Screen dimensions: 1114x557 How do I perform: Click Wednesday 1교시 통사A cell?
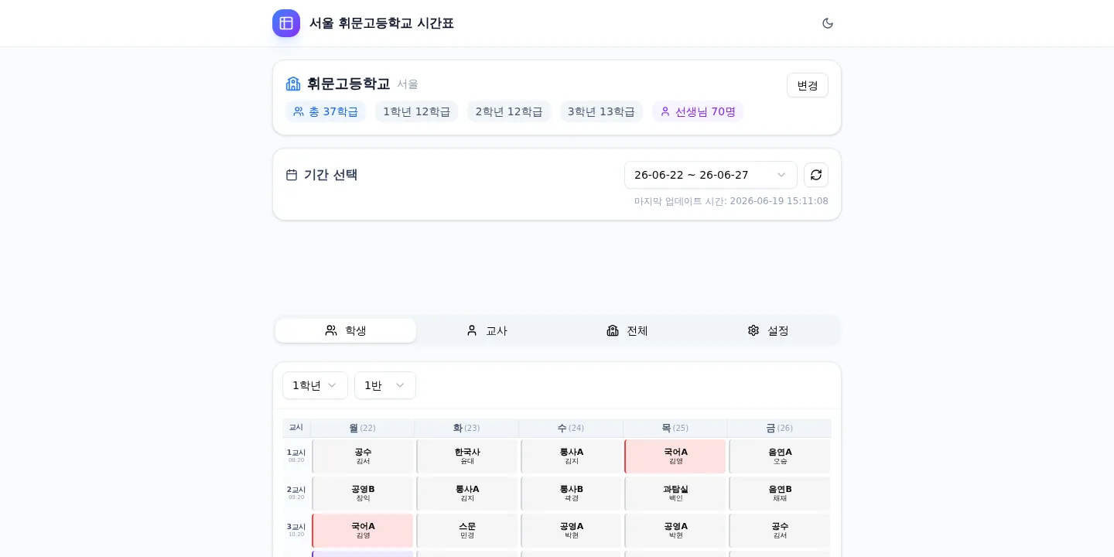[572, 456]
